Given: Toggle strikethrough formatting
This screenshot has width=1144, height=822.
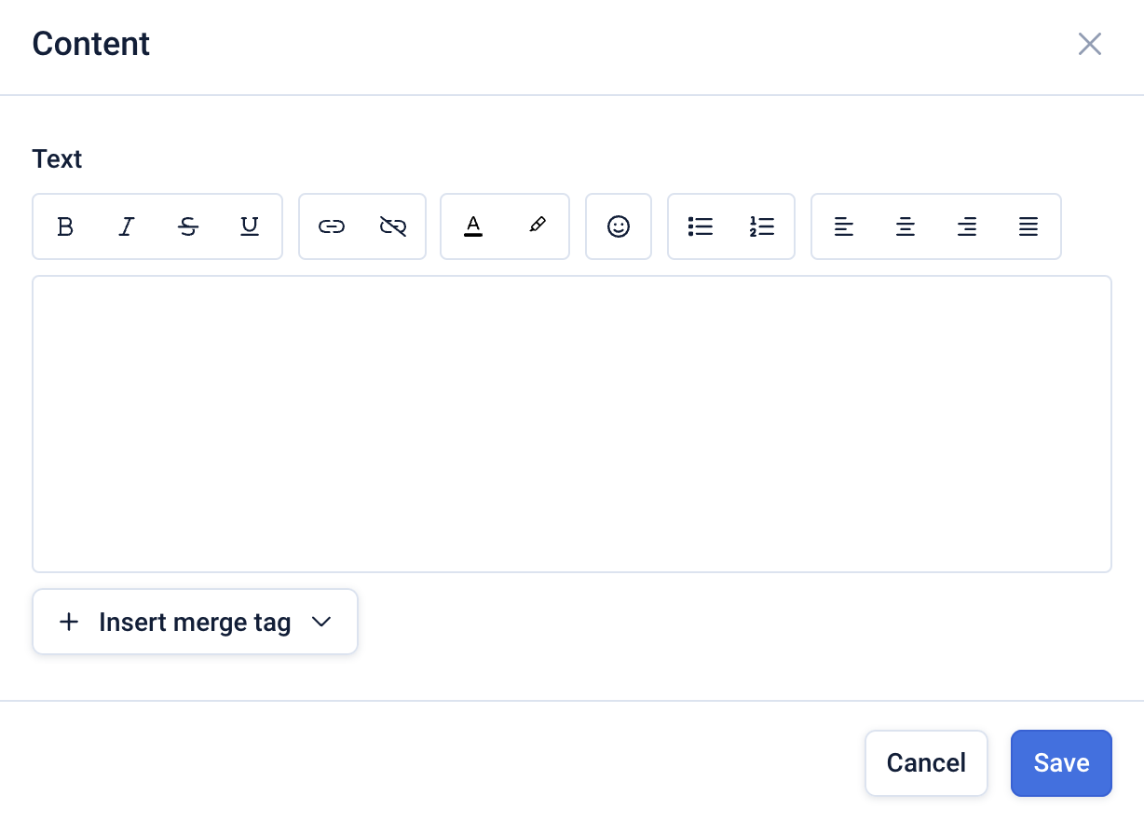Looking at the screenshot, I should pyautogui.click(x=188, y=226).
